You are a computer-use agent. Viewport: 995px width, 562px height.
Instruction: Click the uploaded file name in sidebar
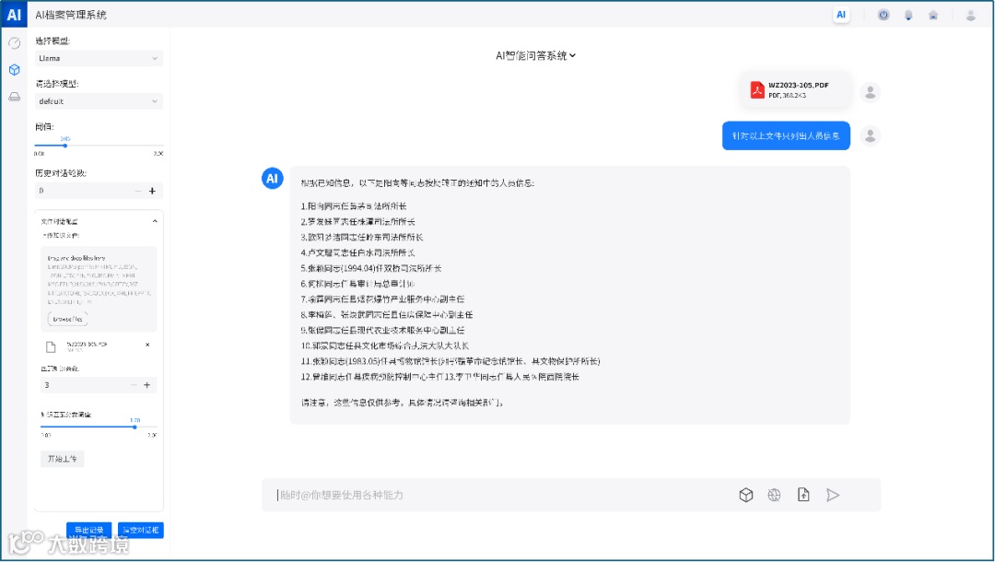point(87,345)
